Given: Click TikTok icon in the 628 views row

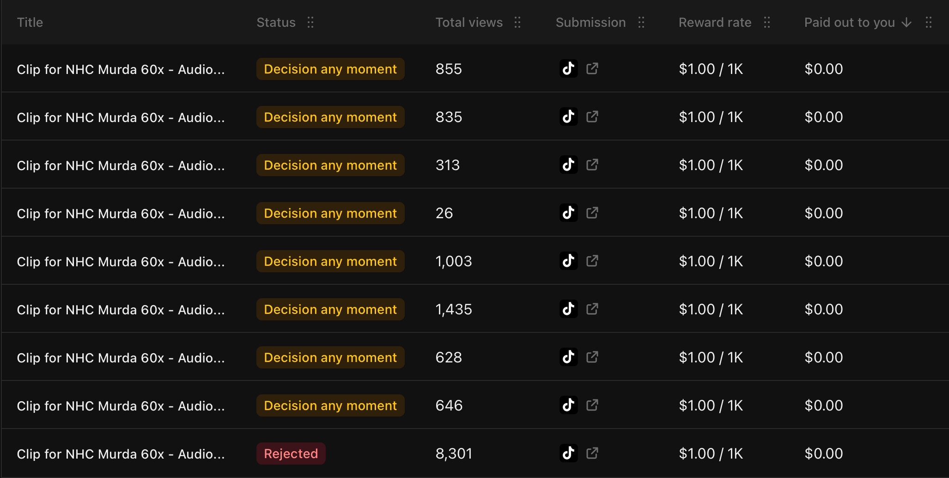Looking at the screenshot, I should point(568,357).
